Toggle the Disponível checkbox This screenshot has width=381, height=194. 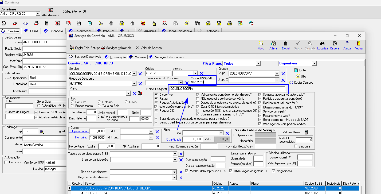tap(156, 95)
